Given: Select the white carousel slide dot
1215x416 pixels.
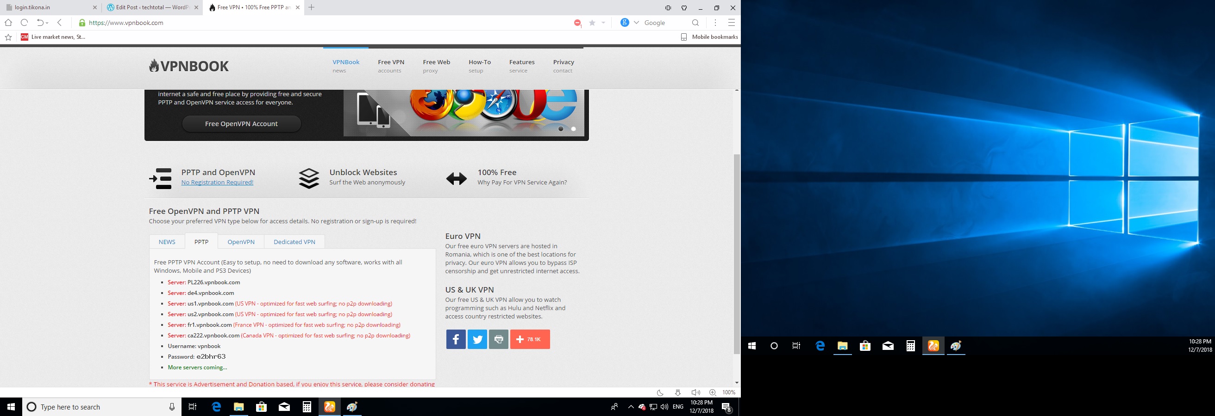Looking at the screenshot, I should [x=574, y=128].
